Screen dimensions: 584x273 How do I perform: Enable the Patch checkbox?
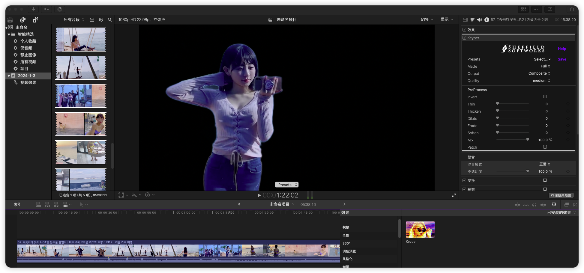[x=545, y=147]
